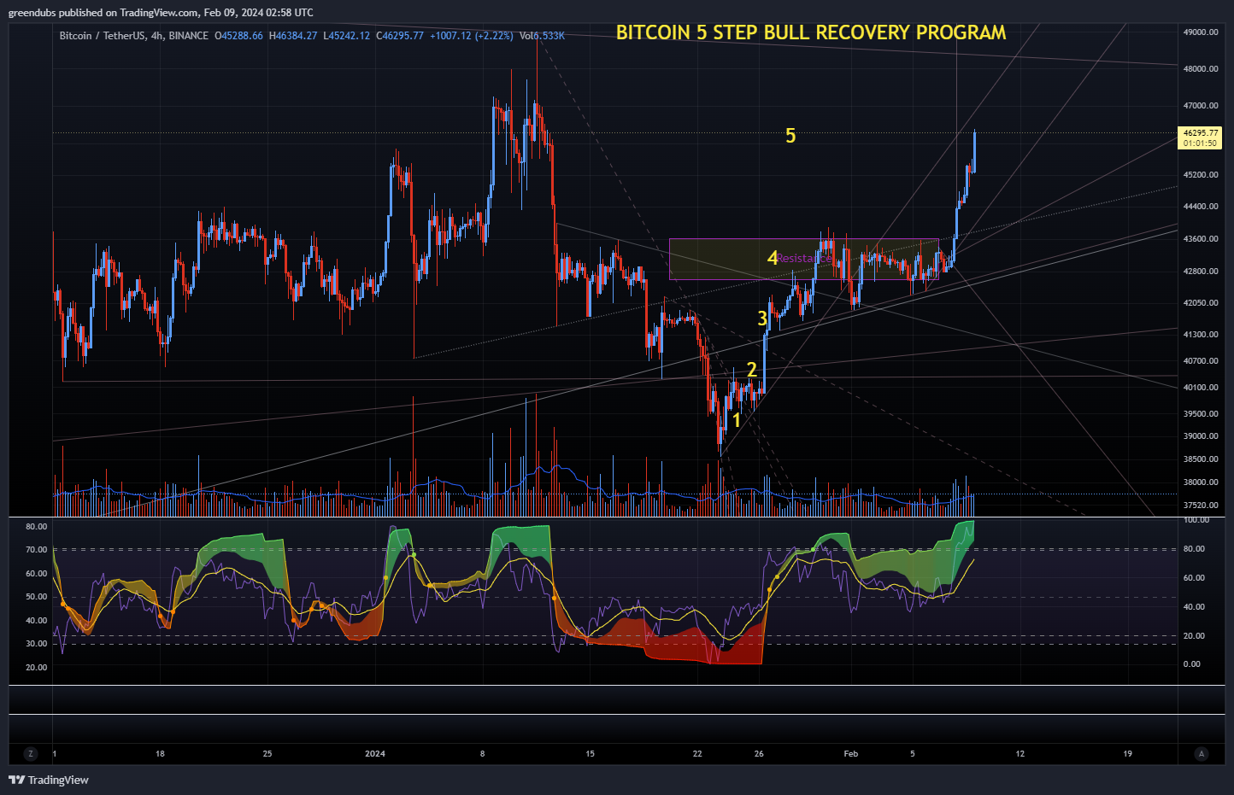The image size is (1234, 795).
Task: Click the indicator left scale value 70.00
Action: coord(36,550)
